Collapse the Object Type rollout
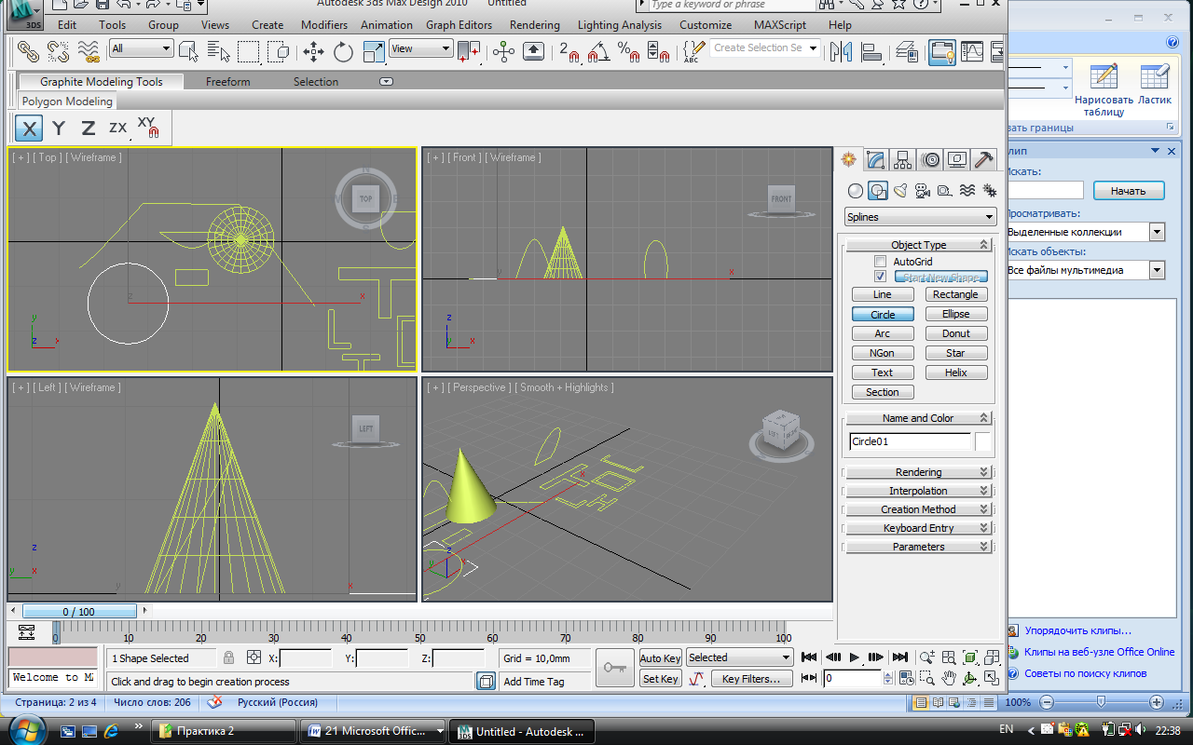This screenshot has height=745, width=1193. (918, 245)
